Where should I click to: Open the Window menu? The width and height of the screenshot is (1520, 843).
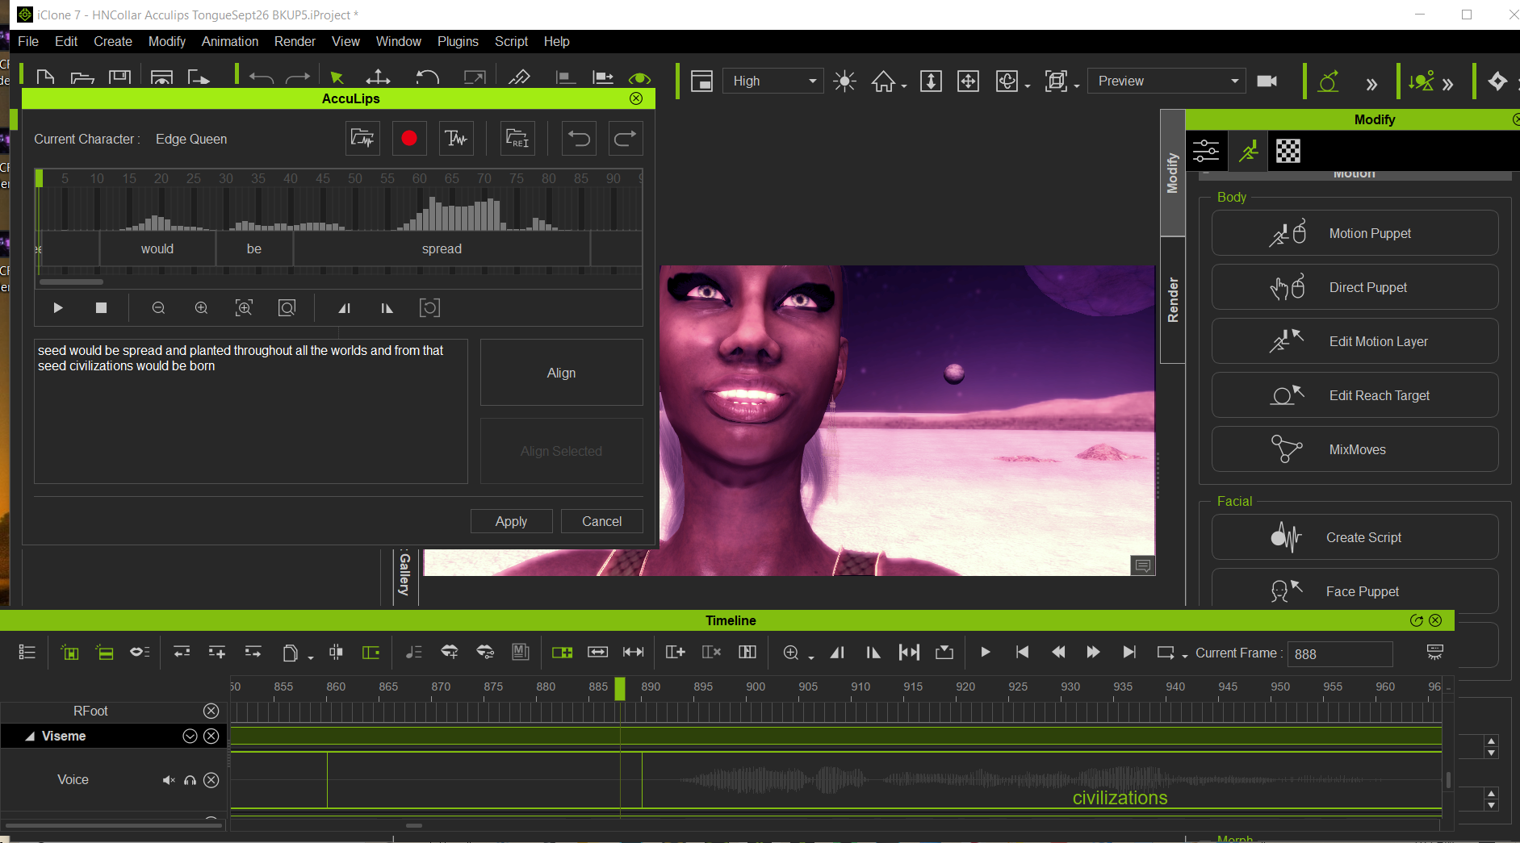pos(399,41)
